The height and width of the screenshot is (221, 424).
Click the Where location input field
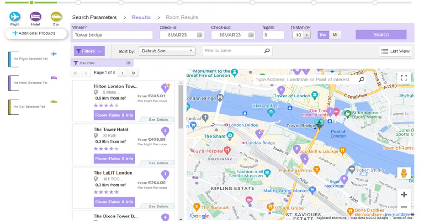[112, 35]
